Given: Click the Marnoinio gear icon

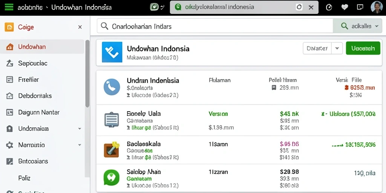Looking at the screenshot, I should pos(9,145).
